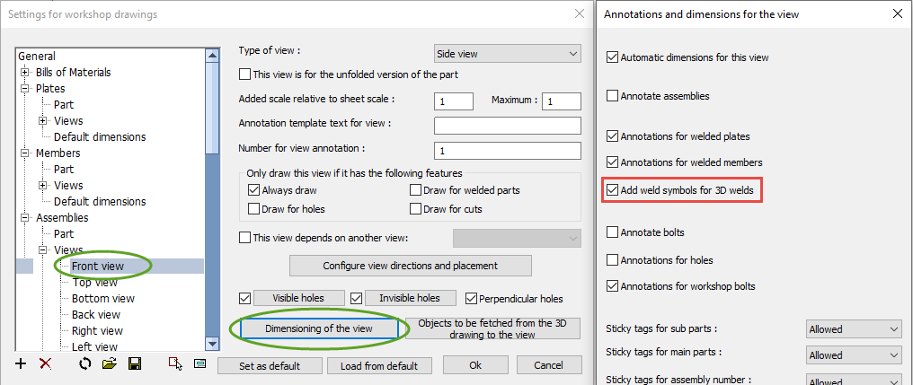Click the open folder icon

click(x=110, y=363)
